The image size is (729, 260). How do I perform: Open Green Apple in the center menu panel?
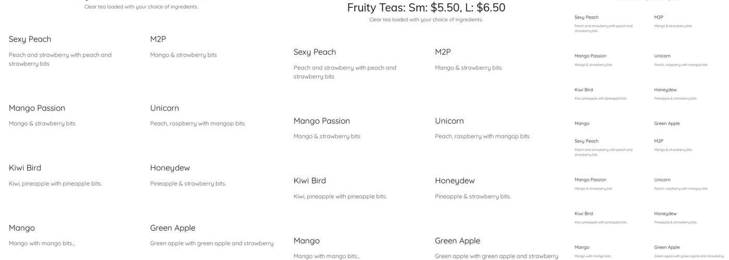457,241
